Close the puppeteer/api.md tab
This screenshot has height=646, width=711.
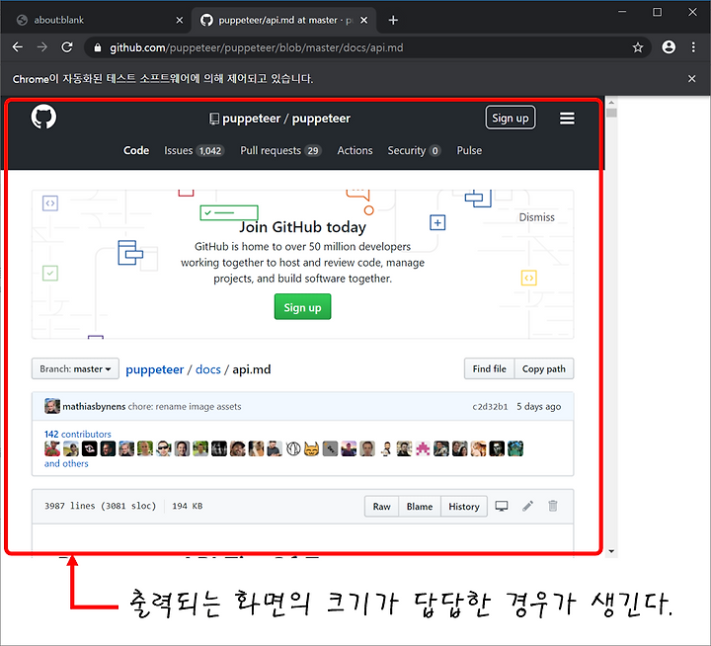coord(363,20)
